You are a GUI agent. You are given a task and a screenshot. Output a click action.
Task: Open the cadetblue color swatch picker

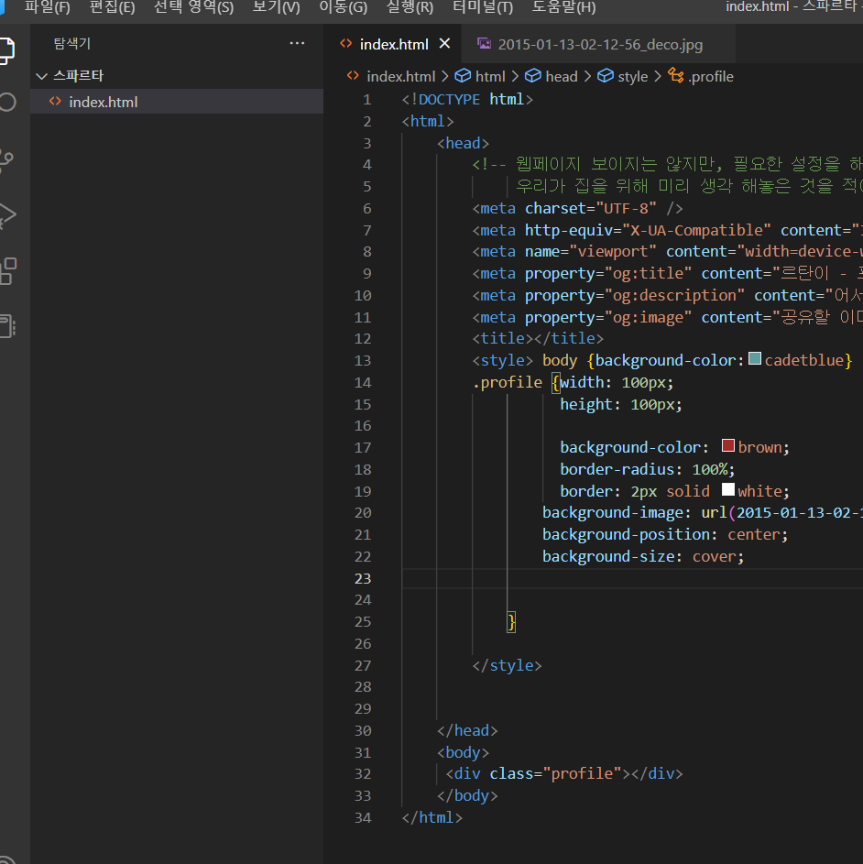(755, 359)
